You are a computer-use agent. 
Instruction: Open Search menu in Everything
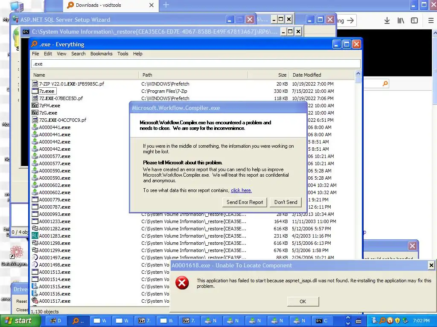pyautogui.click(x=79, y=54)
